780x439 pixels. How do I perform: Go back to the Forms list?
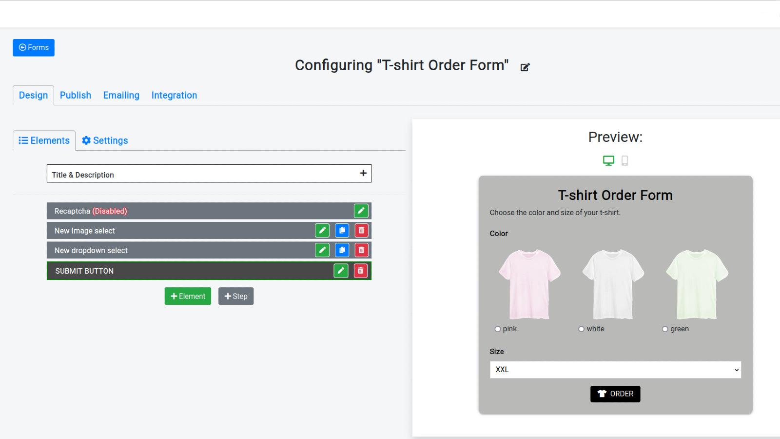[33, 47]
